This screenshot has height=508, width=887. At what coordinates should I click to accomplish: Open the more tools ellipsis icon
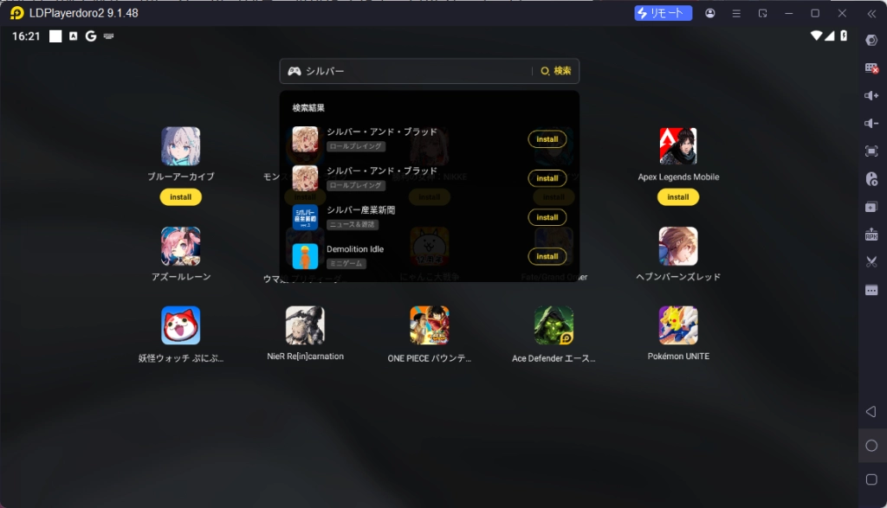pos(871,291)
